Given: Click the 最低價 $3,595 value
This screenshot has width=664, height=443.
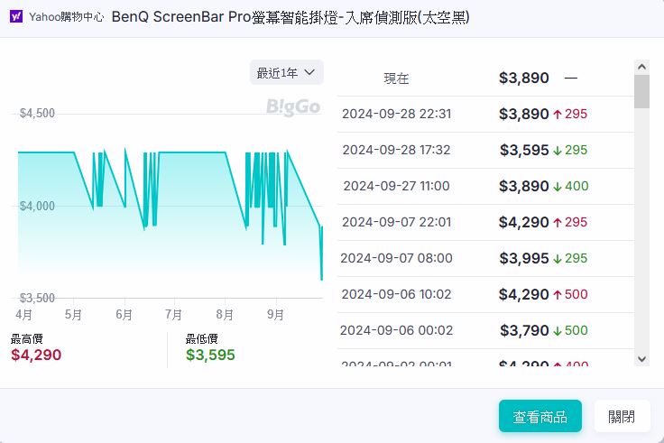Looking at the screenshot, I should pos(210,355).
